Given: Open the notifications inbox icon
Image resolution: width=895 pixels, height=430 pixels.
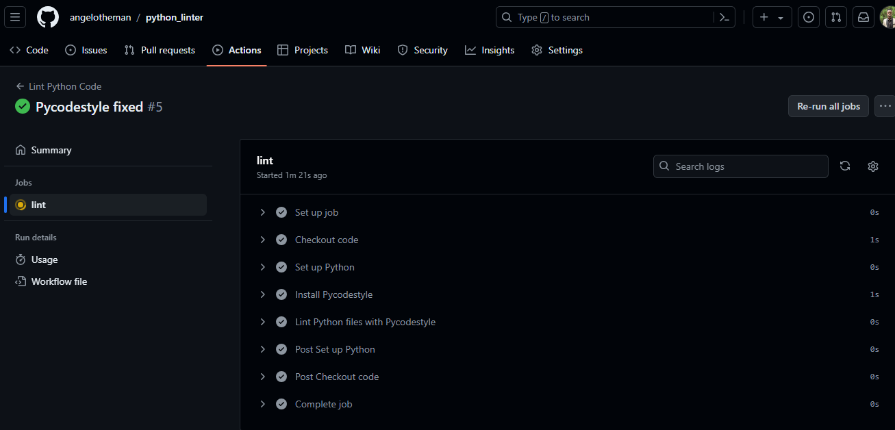Looking at the screenshot, I should pyautogui.click(x=864, y=17).
